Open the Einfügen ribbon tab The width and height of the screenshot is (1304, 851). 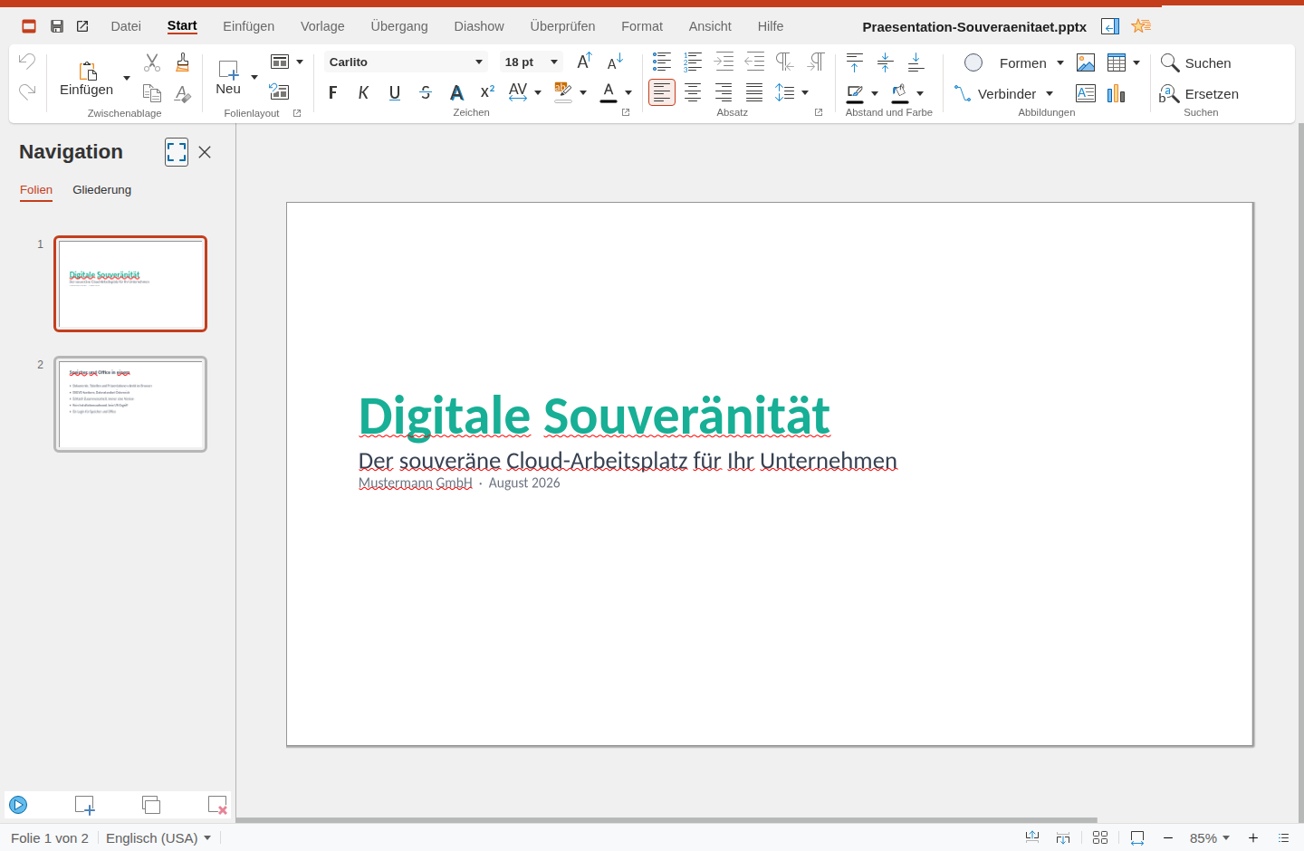point(249,26)
